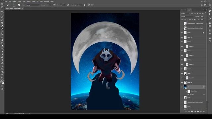212x119 pixels.
Task: Open the layer filter Kind dropdown
Action: (185, 14)
